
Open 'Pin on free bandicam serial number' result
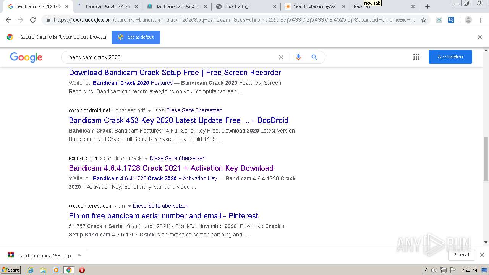click(164, 216)
